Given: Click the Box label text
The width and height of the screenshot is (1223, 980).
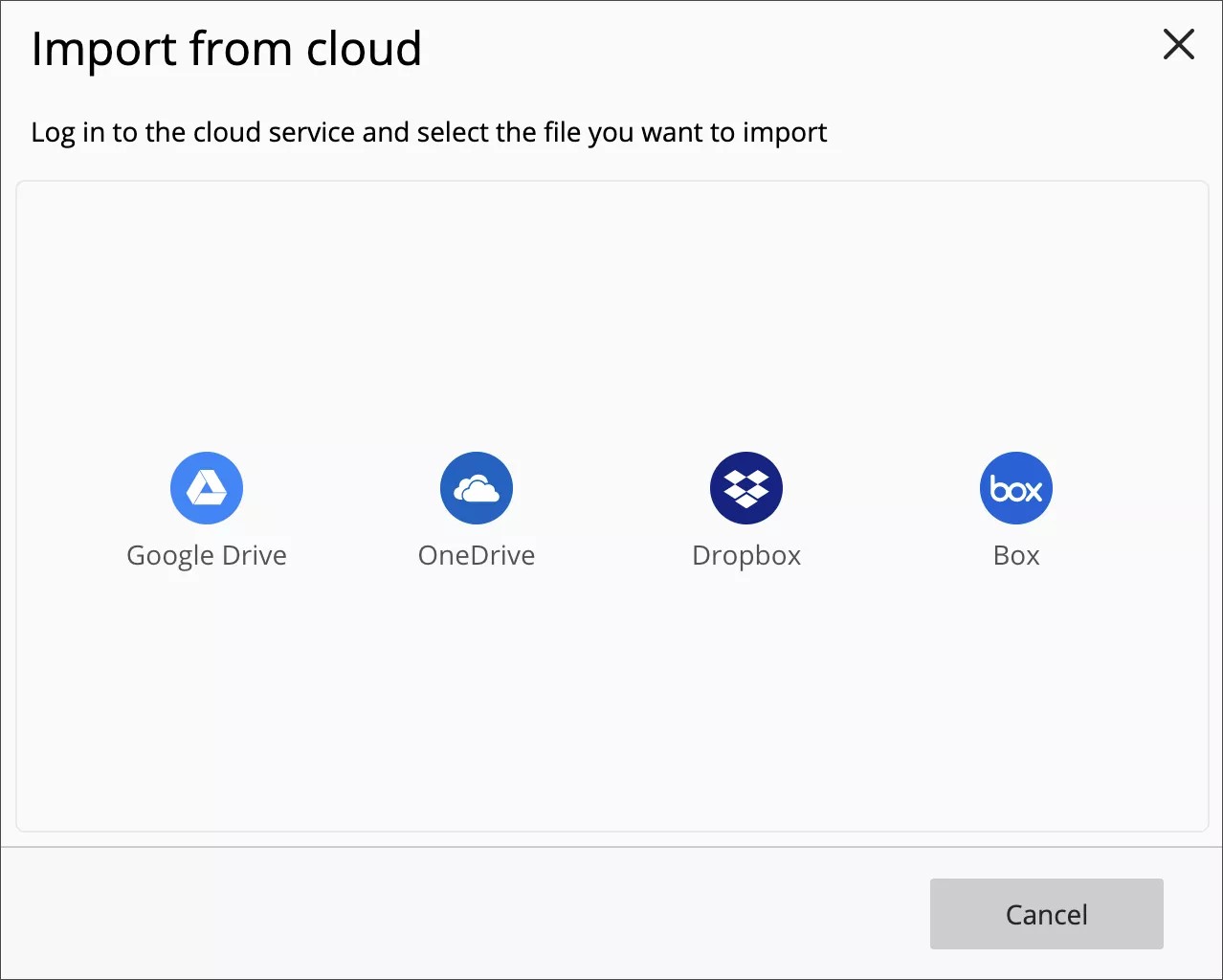Looking at the screenshot, I should [1015, 554].
